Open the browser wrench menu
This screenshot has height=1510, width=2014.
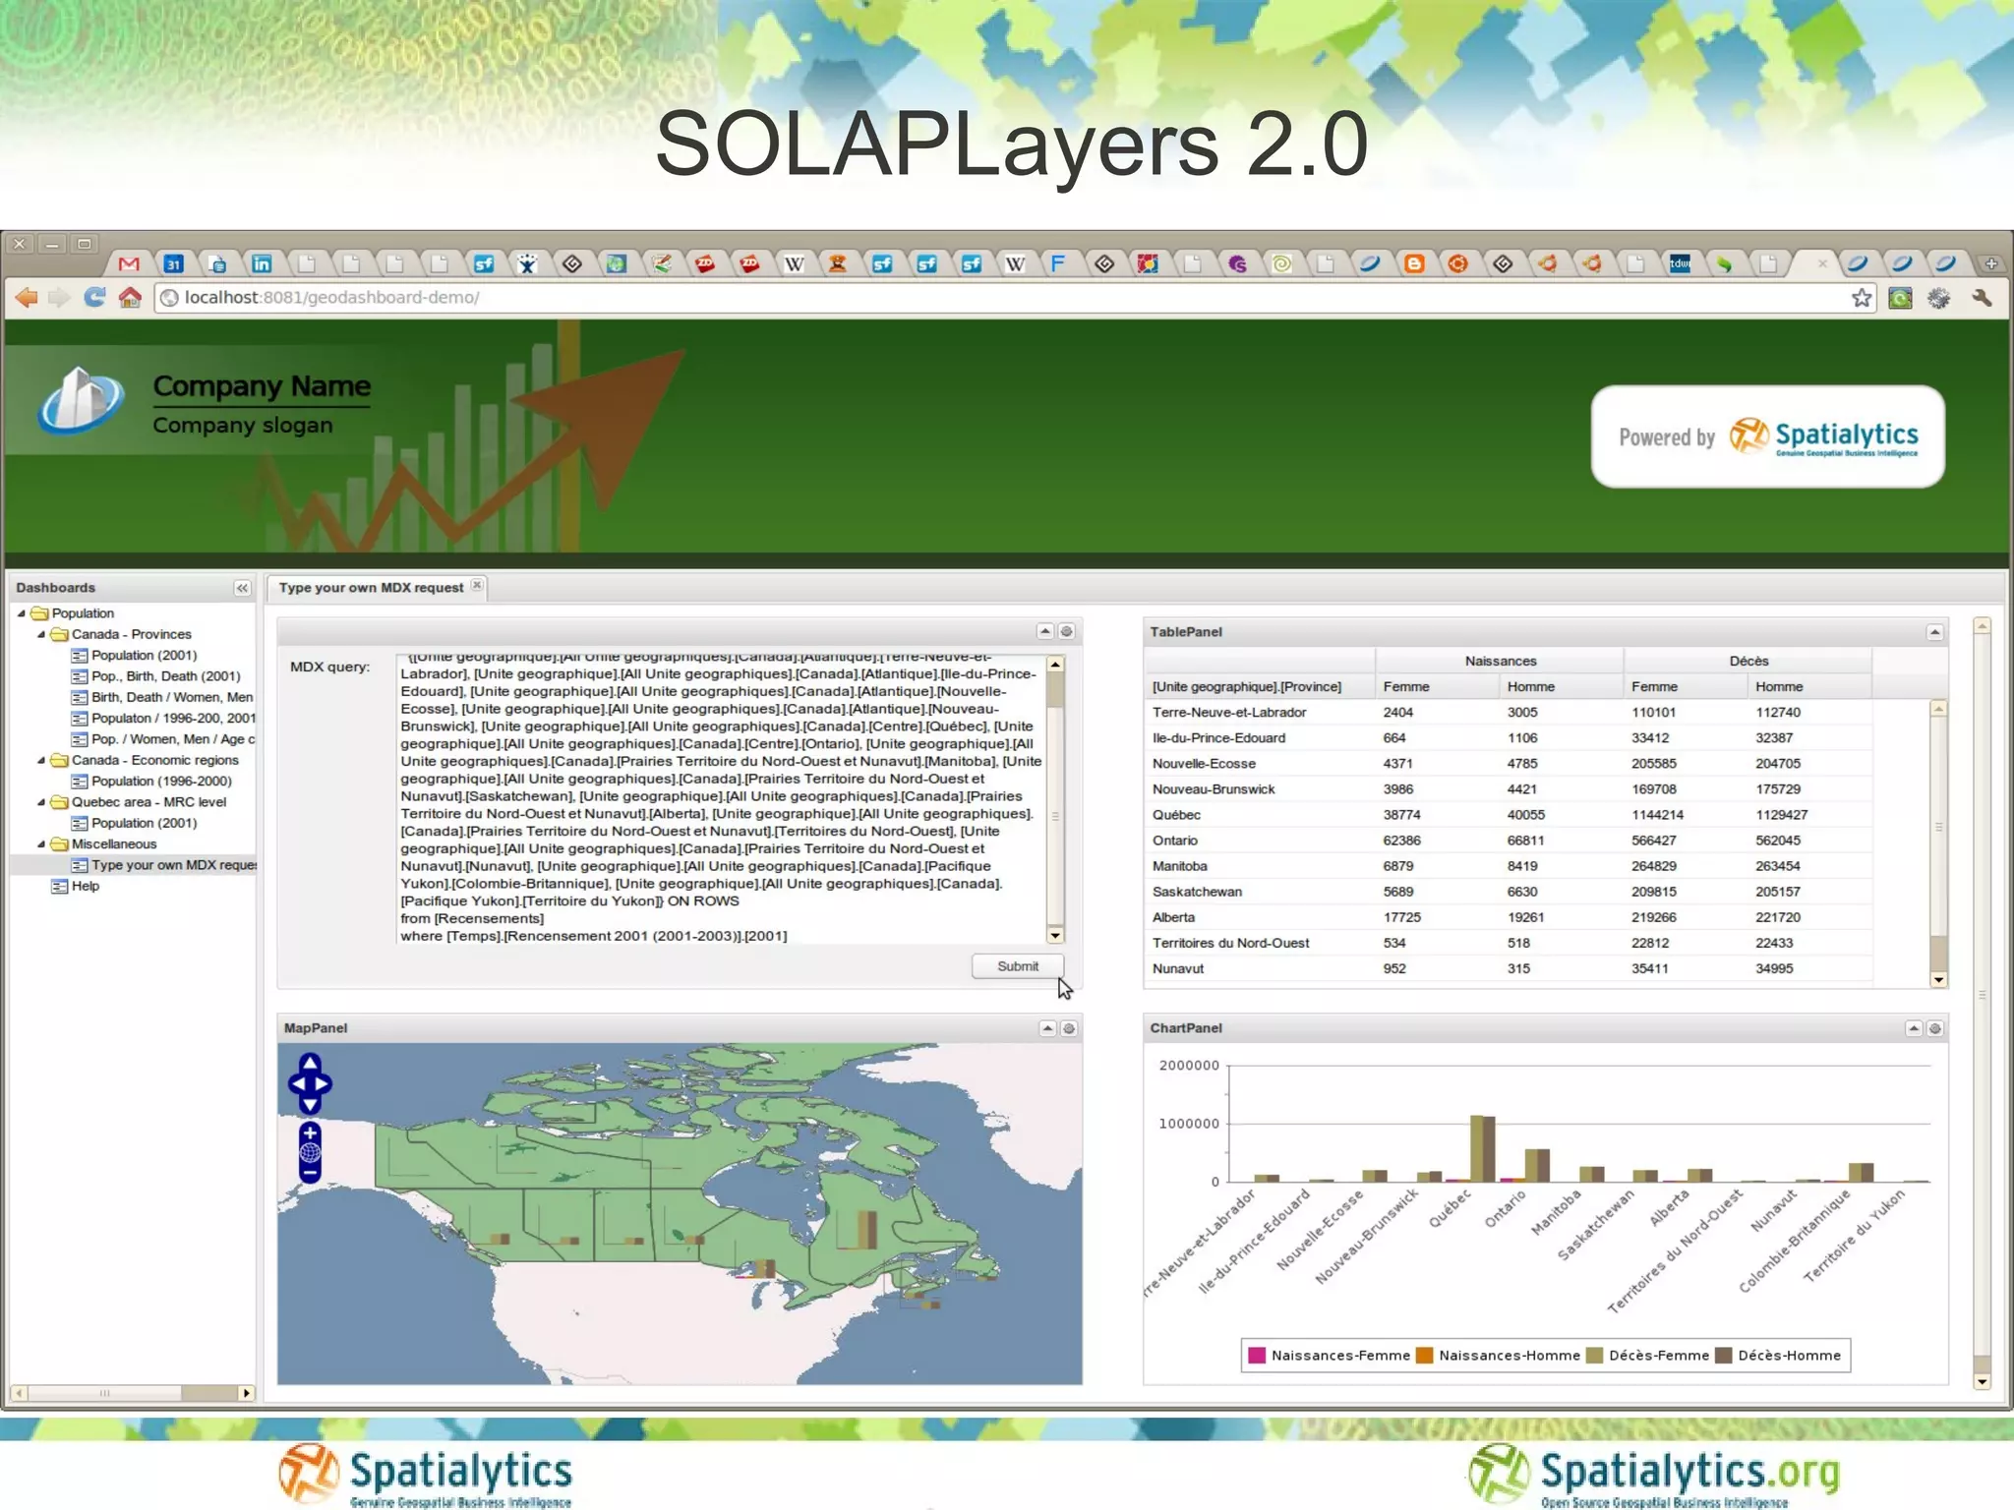[x=1982, y=297]
